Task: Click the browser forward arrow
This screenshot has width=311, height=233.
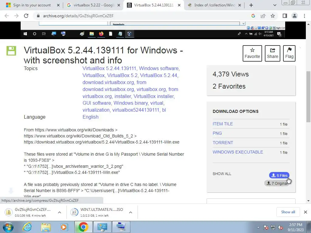Action: tap(16, 16)
